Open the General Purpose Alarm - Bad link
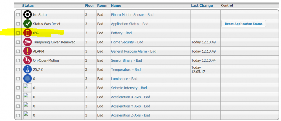 [x=133, y=51]
